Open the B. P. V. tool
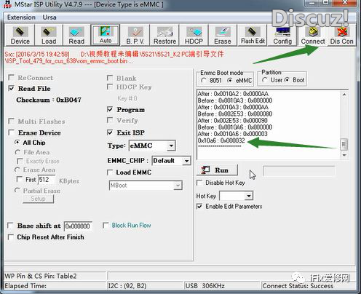361x294 pixels. 135,35
